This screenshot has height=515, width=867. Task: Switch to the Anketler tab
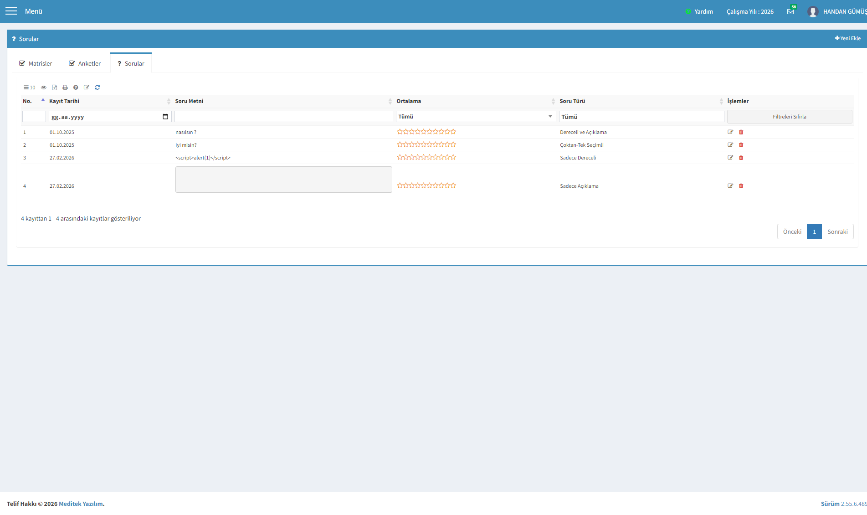[85, 63]
